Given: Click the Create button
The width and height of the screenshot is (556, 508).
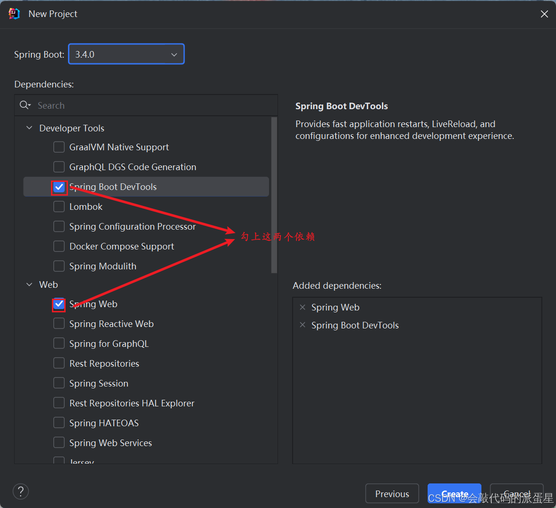Looking at the screenshot, I should point(454,494).
